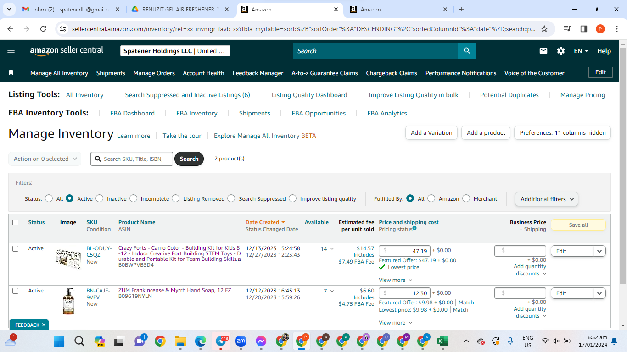Select the Improve listing quality filter

point(293,198)
